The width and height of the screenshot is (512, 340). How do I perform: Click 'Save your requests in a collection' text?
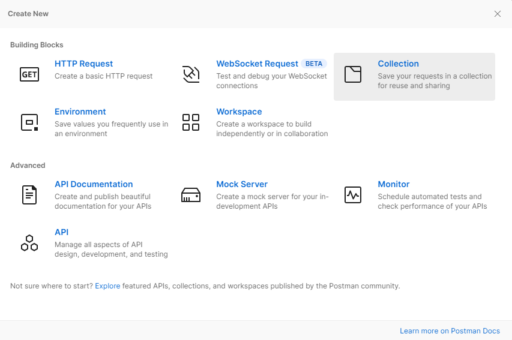coord(435,81)
